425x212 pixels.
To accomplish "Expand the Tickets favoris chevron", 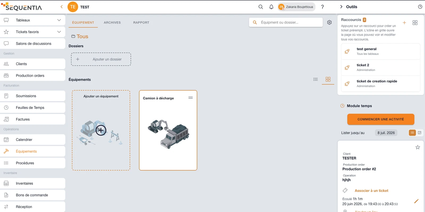I will point(59,32).
